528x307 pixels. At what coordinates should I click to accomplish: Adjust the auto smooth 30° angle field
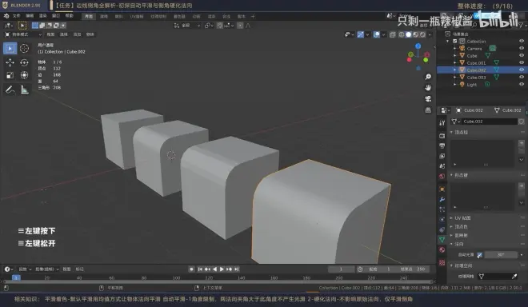[x=501, y=255]
